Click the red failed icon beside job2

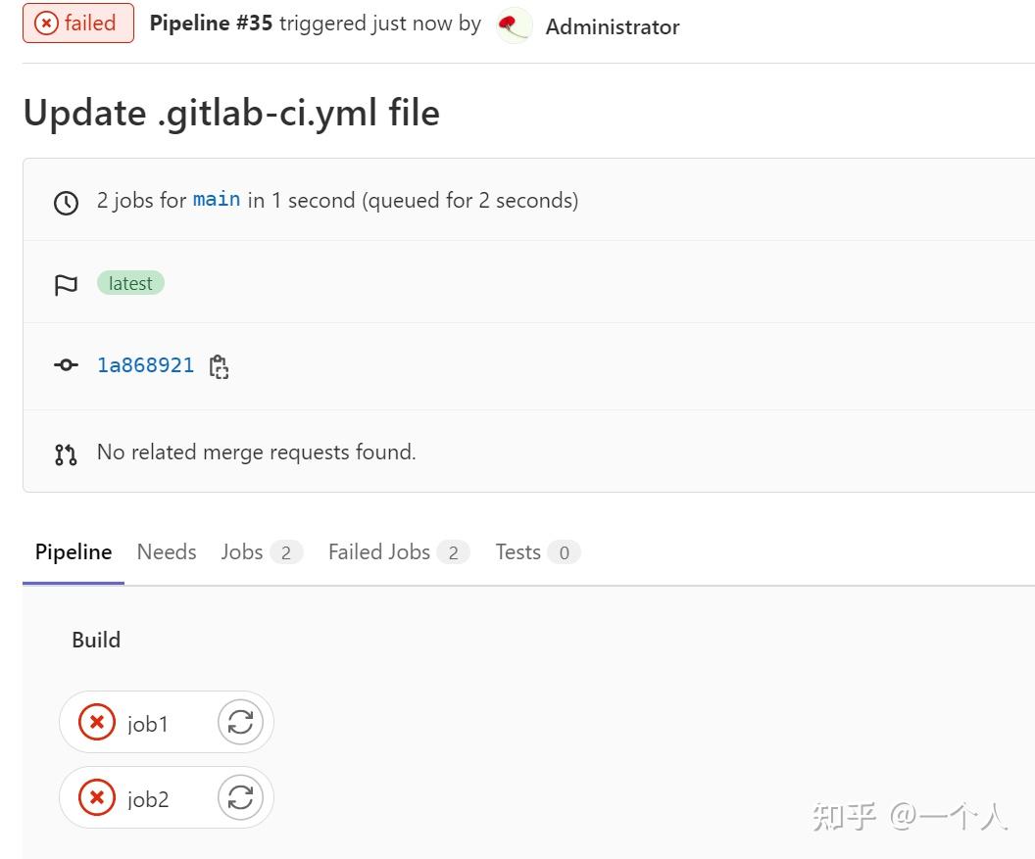pyautogui.click(x=95, y=797)
